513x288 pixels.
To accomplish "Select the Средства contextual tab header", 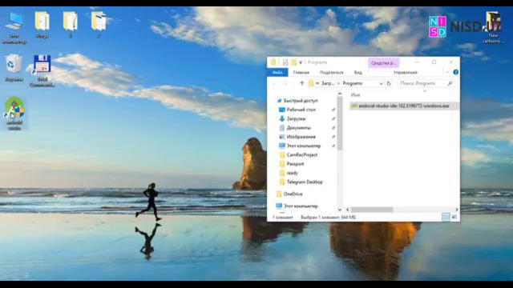I will pos(383,62).
